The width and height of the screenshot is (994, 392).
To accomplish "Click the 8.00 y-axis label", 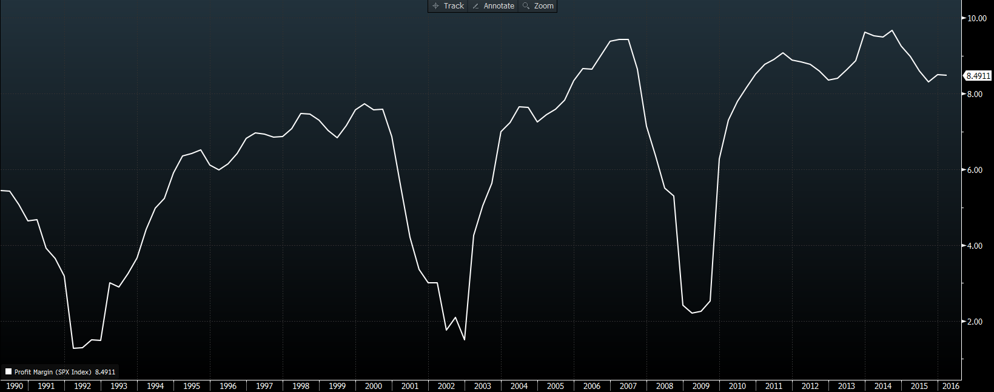I will tap(975, 95).
